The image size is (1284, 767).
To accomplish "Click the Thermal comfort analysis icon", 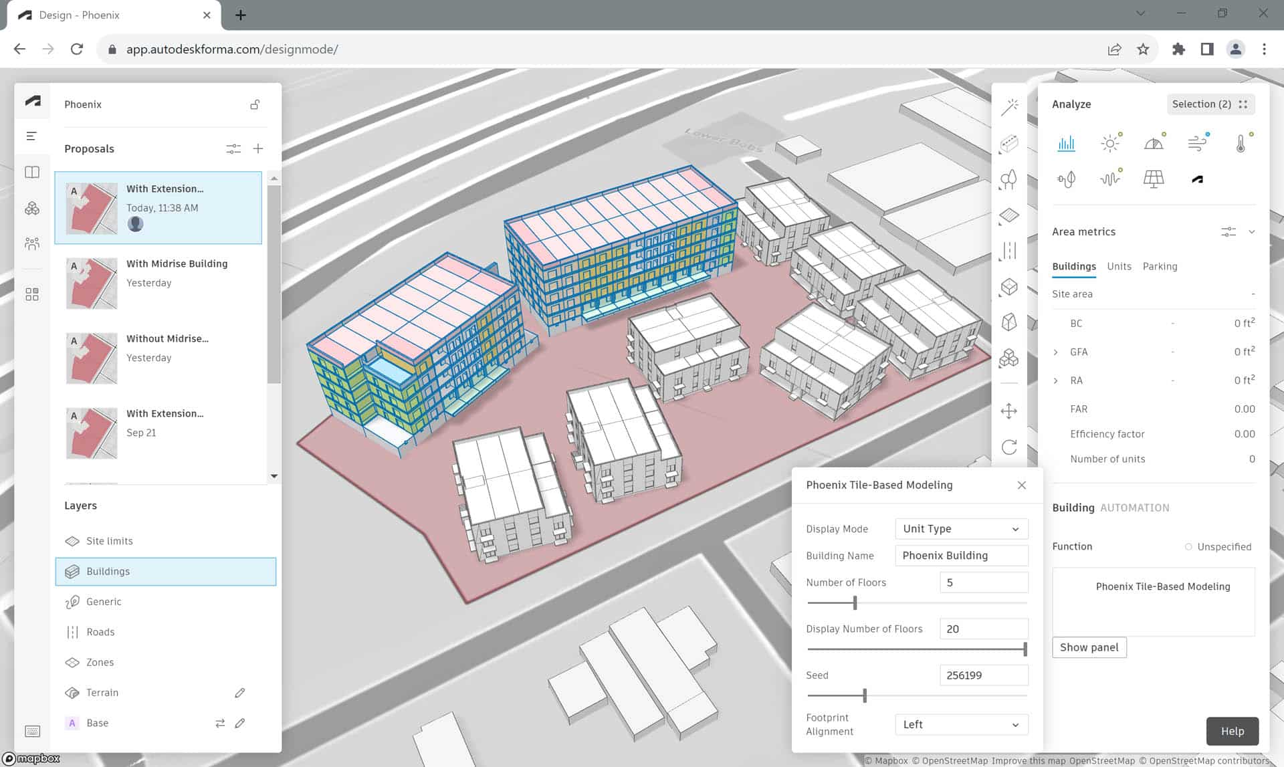I will tap(1243, 142).
